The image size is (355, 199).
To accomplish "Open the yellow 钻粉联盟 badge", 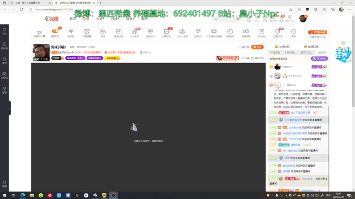I will point(112,58).
